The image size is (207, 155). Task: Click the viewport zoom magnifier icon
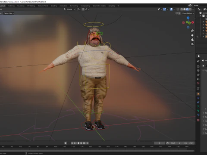click(192, 31)
